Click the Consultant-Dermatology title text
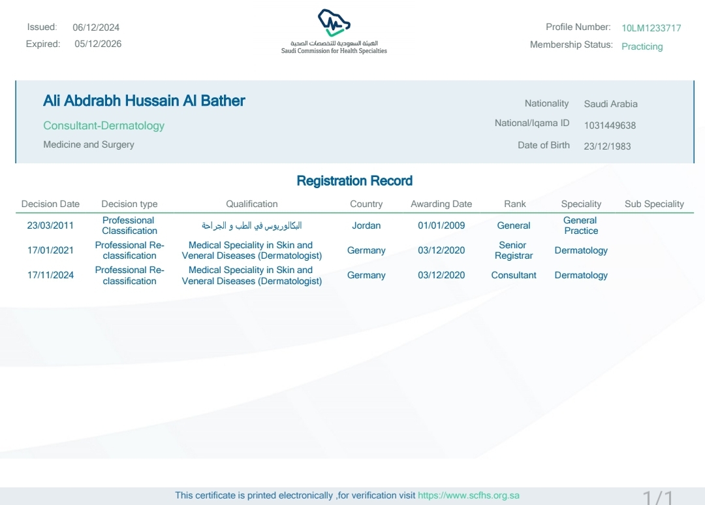Screen dimensions: 705x505 pos(104,125)
